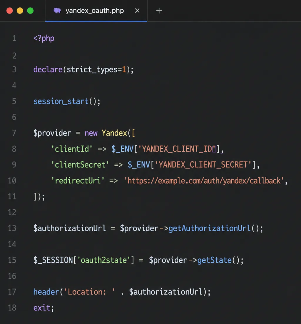The height and width of the screenshot is (324, 301).
Task: Click $_SESSION on line 15
Action: coord(53,260)
